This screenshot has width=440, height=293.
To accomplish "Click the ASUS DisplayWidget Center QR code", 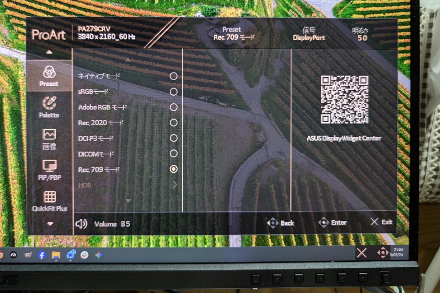I will pyautogui.click(x=344, y=100).
